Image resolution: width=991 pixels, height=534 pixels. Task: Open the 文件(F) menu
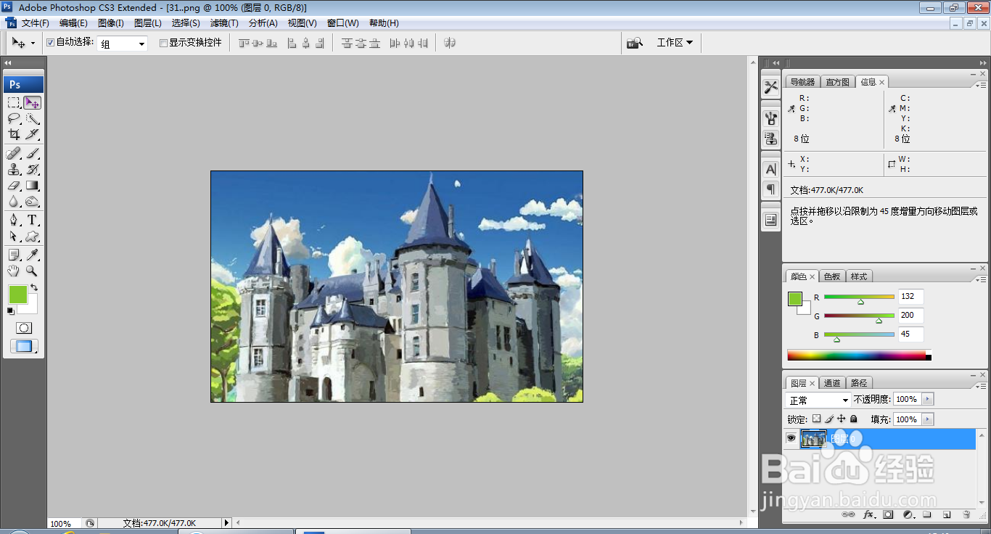coord(35,23)
